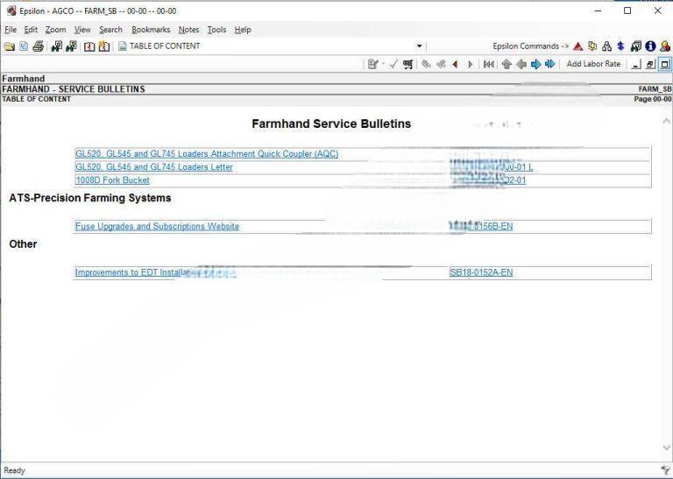Click the blue double right arrow icon
673x479 pixels.
pos(549,64)
